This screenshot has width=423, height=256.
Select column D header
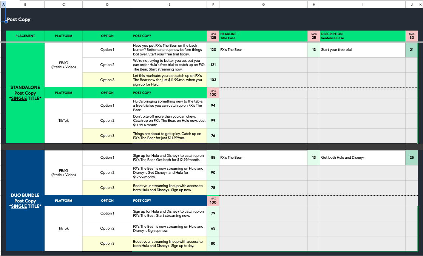(107, 4)
